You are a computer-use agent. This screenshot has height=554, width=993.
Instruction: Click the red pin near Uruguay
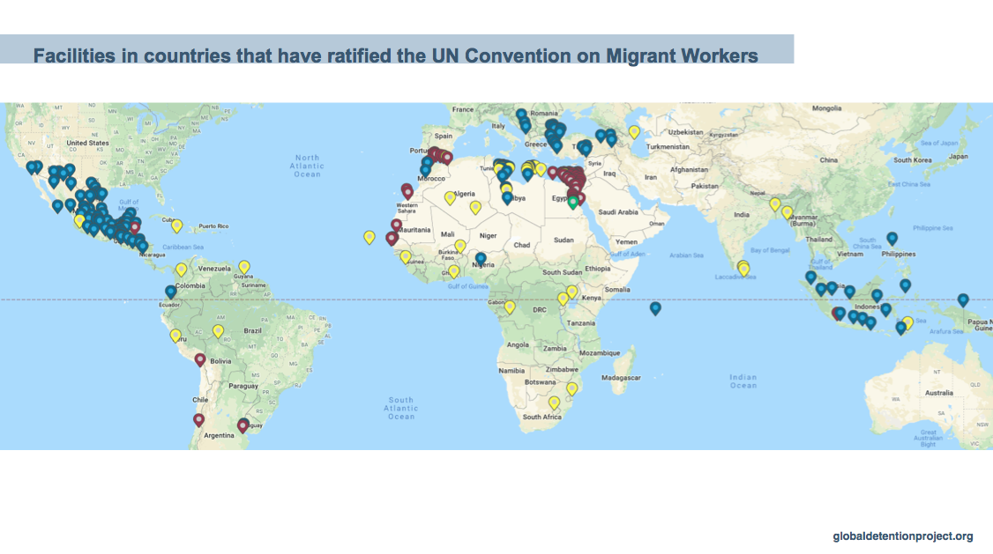[x=243, y=424]
